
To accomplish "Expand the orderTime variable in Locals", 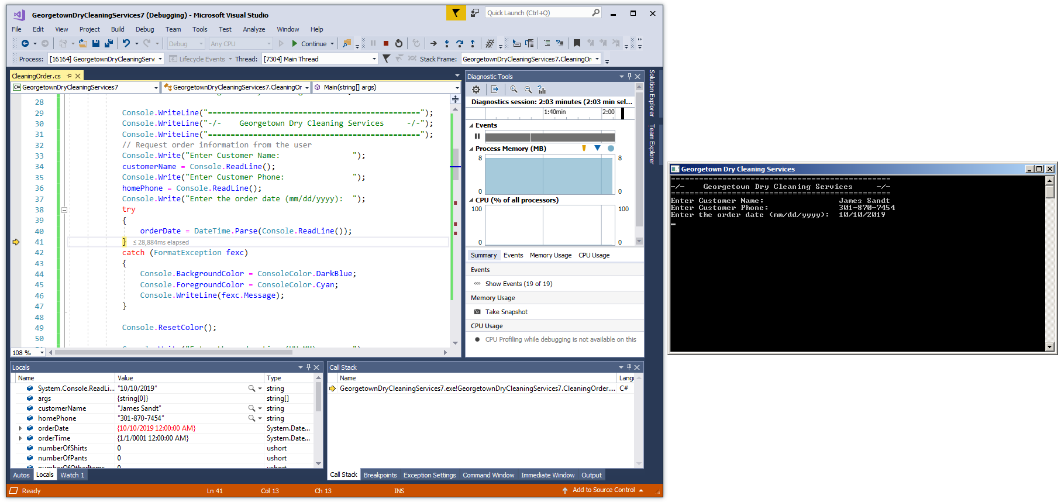I will pos(20,438).
